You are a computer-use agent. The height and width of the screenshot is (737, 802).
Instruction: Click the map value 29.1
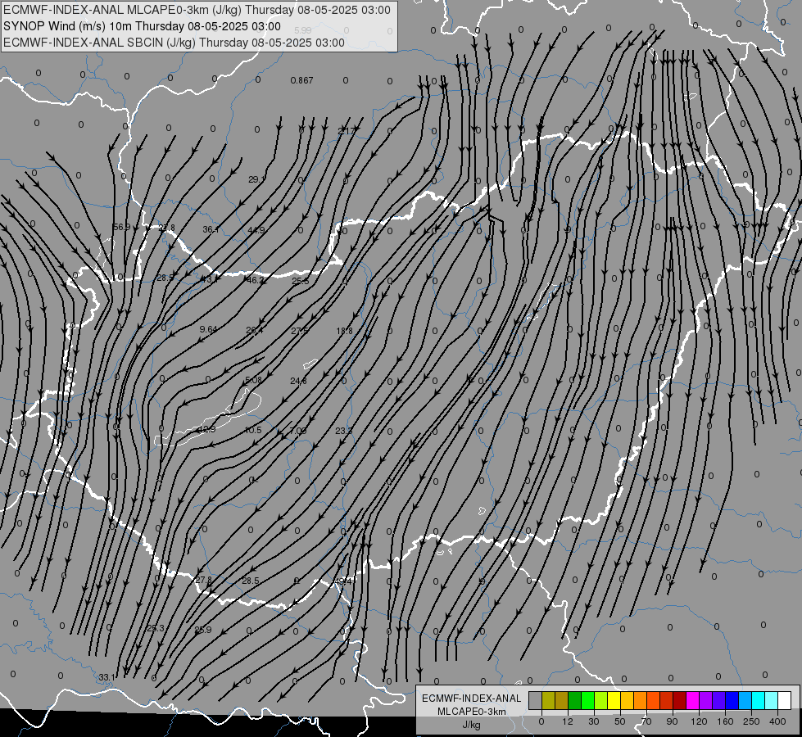256,179
